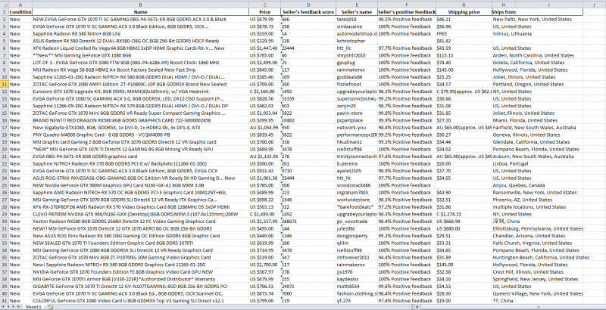This screenshot has height=310, width=606.
Task: Select '94.4% Positive feedback' cell
Action: [x=407, y=257]
